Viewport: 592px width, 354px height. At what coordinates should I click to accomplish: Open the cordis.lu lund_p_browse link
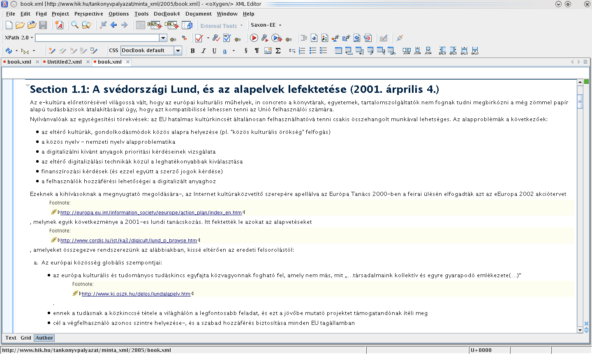coord(129,241)
